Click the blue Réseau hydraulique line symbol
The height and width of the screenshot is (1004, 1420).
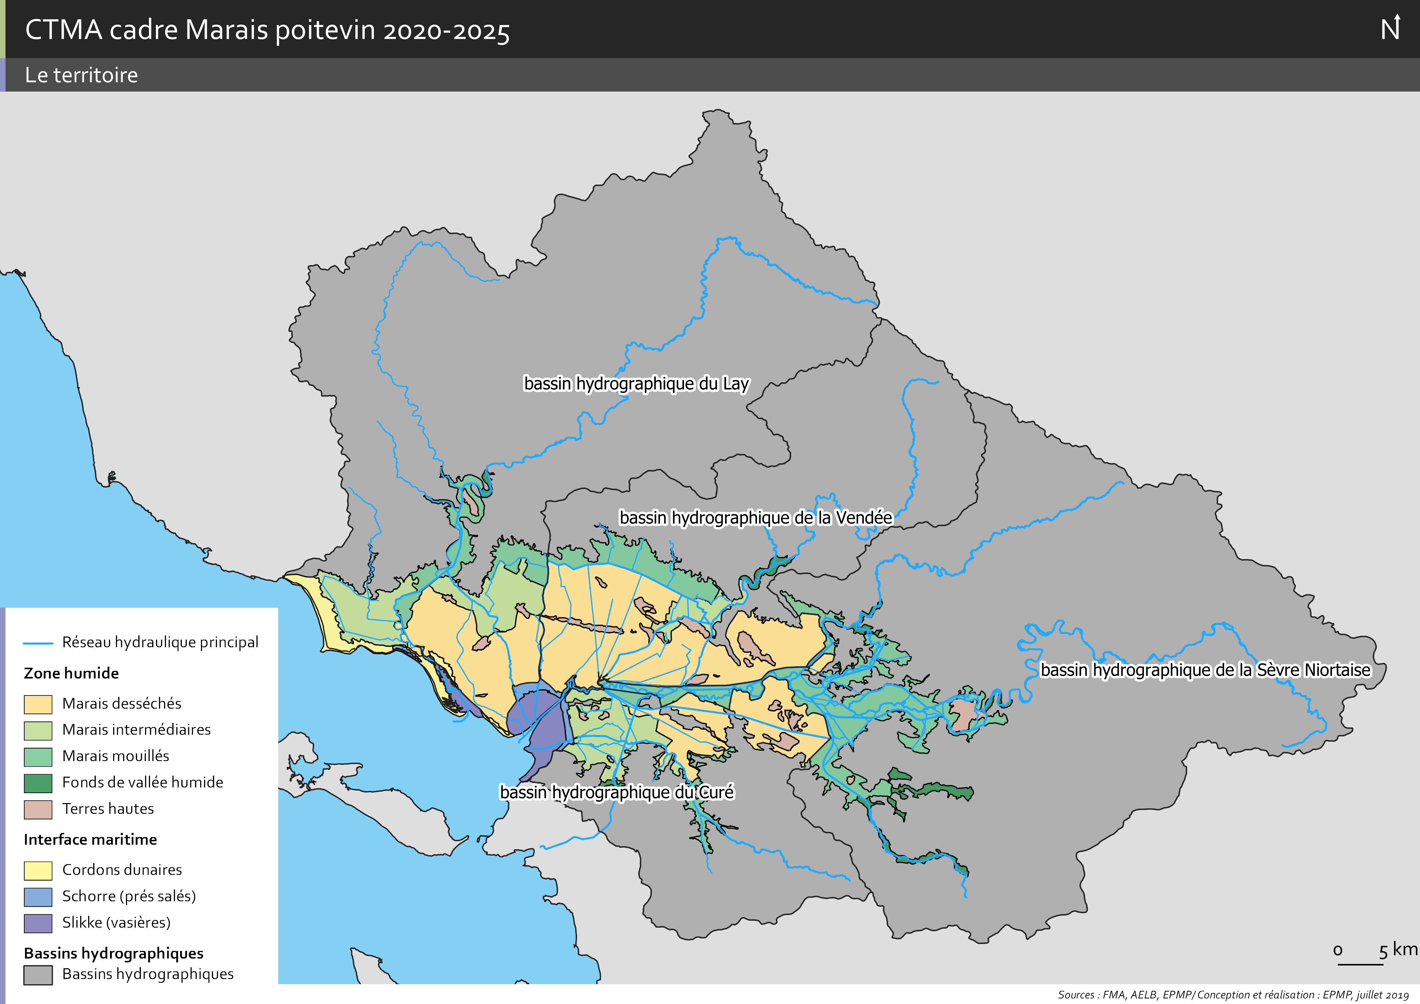coord(38,643)
